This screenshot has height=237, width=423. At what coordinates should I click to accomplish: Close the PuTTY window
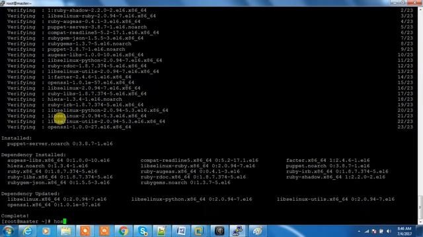[415, 3]
